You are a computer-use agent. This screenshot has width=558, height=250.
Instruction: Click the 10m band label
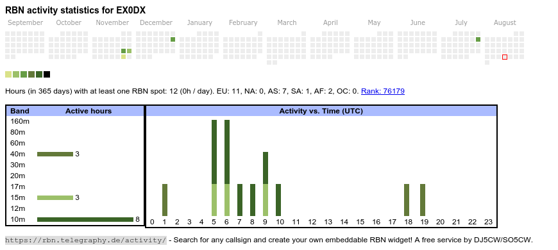click(18, 219)
